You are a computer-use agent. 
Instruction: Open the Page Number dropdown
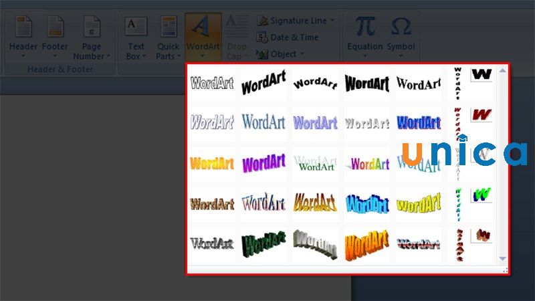[x=92, y=38]
